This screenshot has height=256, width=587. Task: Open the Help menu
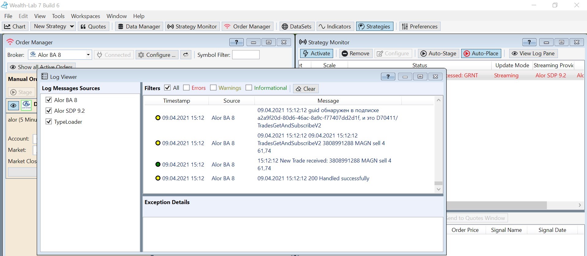point(139,16)
